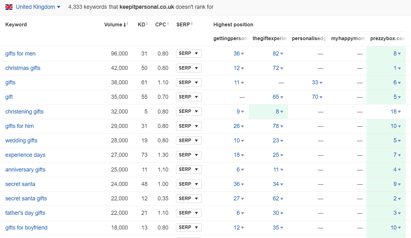Screen dimensions: 411x238
Task: Expand SERP dropdown for 'anniversary gifts'
Action: click(x=189, y=169)
